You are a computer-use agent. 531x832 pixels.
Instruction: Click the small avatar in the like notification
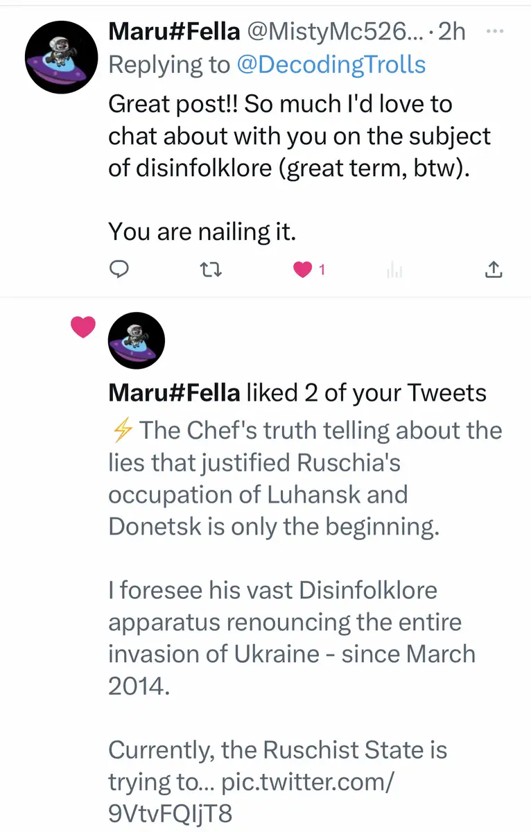(137, 340)
